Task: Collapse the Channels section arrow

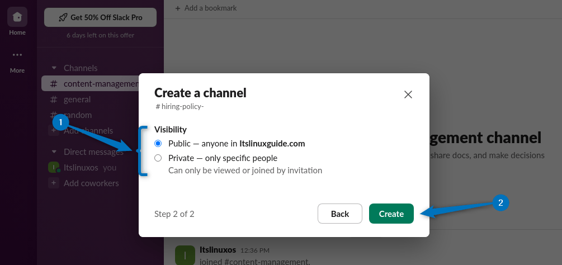Action: [54, 68]
